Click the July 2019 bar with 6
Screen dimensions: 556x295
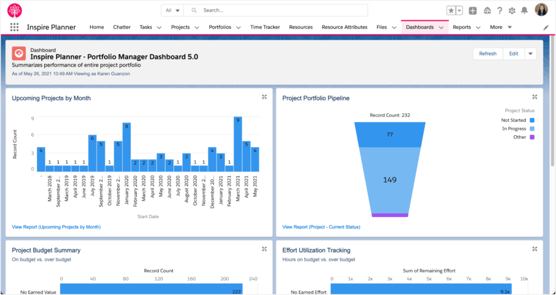point(92,153)
